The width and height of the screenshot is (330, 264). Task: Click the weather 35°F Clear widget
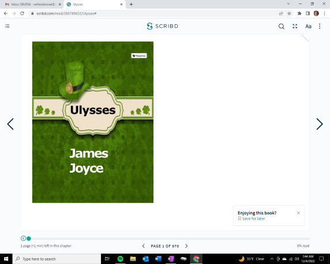click(252, 259)
